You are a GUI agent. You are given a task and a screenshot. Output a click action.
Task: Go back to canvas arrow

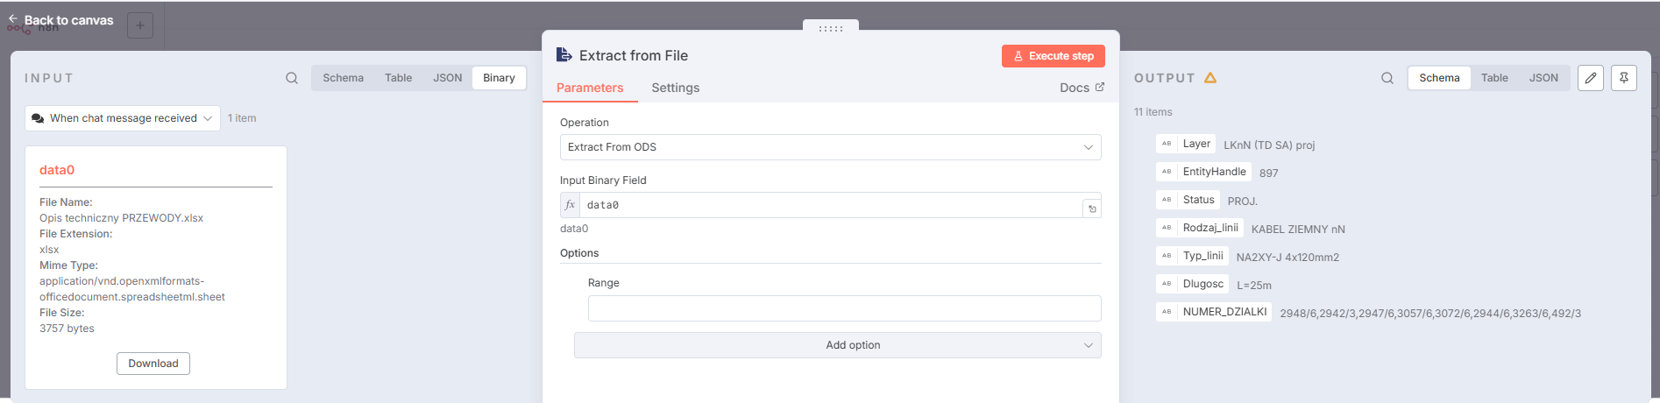coord(13,19)
